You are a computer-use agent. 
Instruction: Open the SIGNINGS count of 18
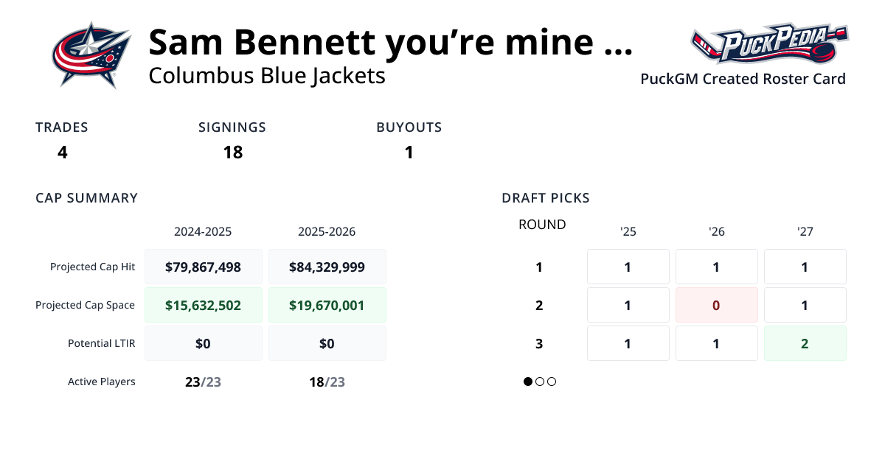pos(233,152)
